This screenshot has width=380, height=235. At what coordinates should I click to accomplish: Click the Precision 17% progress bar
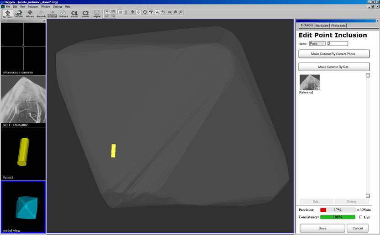coord(338,210)
